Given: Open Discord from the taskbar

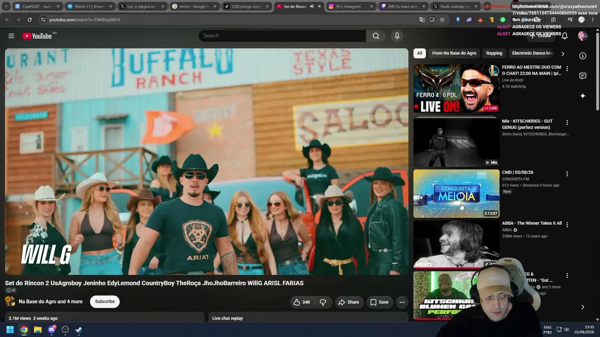Looking at the screenshot, I should pos(52,330).
